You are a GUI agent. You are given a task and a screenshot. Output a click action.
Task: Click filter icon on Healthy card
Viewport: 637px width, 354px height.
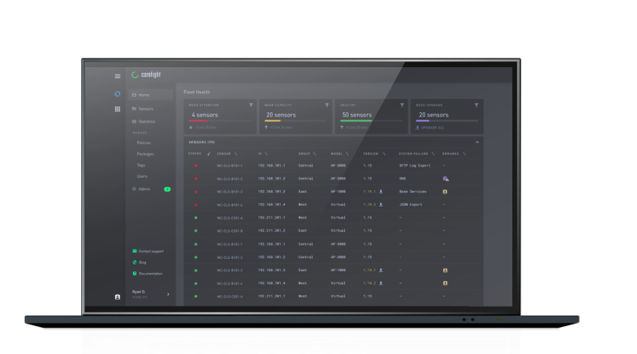401,106
